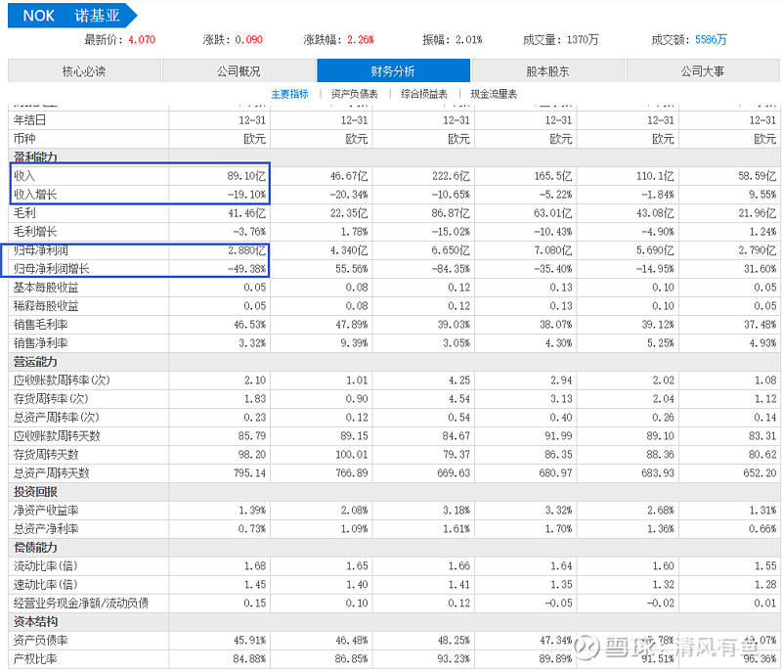Select the 净资产收益率 row label
Viewport: 782px width, 671px height.
(x=46, y=511)
